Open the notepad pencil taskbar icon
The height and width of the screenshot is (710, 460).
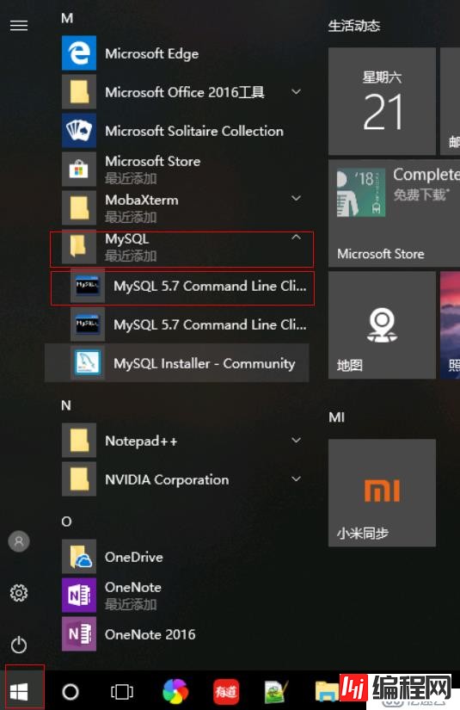tap(276, 692)
